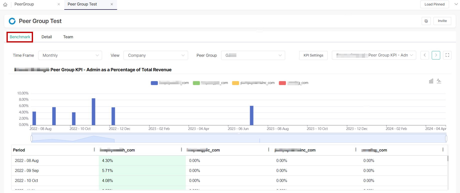
Task: Toggle the fullscreen expand icon
Action: (447, 55)
